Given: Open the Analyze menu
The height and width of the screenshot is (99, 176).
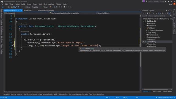Looking at the screenshot, I should (51, 4).
